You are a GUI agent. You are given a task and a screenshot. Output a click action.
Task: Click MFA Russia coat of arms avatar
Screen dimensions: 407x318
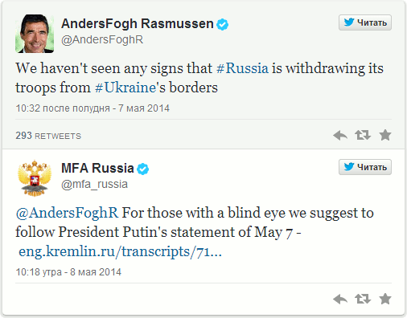tap(35, 178)
